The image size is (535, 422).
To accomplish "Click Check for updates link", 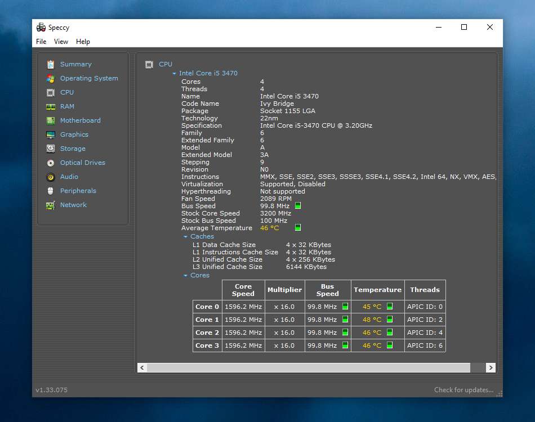I will [x=463, y=390].
